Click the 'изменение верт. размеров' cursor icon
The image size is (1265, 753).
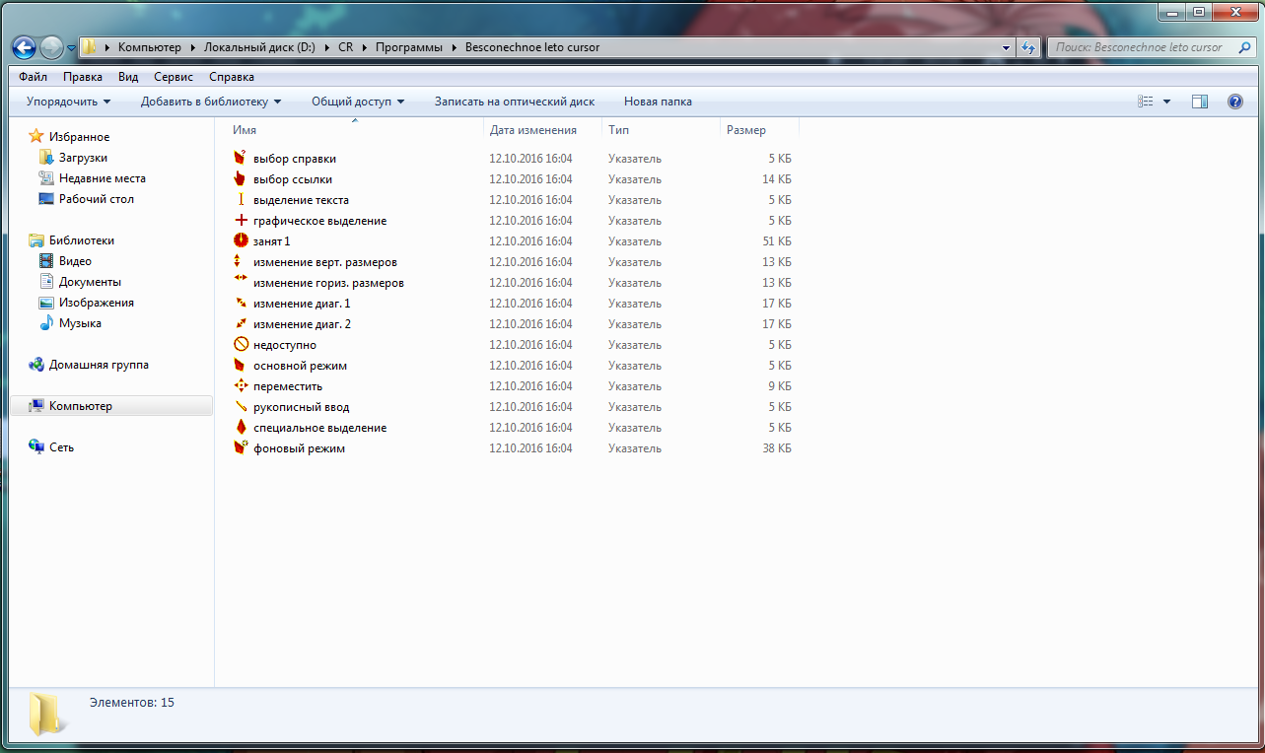(x=240, y=261)
